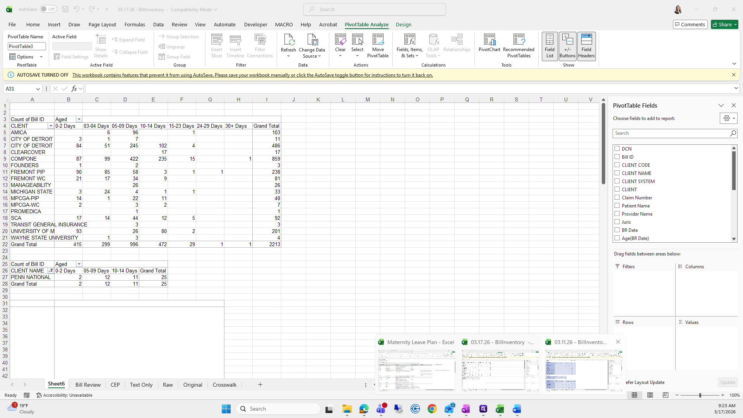Open the Aged column filter dropdown
This screenshot has width=743, height=418.
(x=79, y=119)
